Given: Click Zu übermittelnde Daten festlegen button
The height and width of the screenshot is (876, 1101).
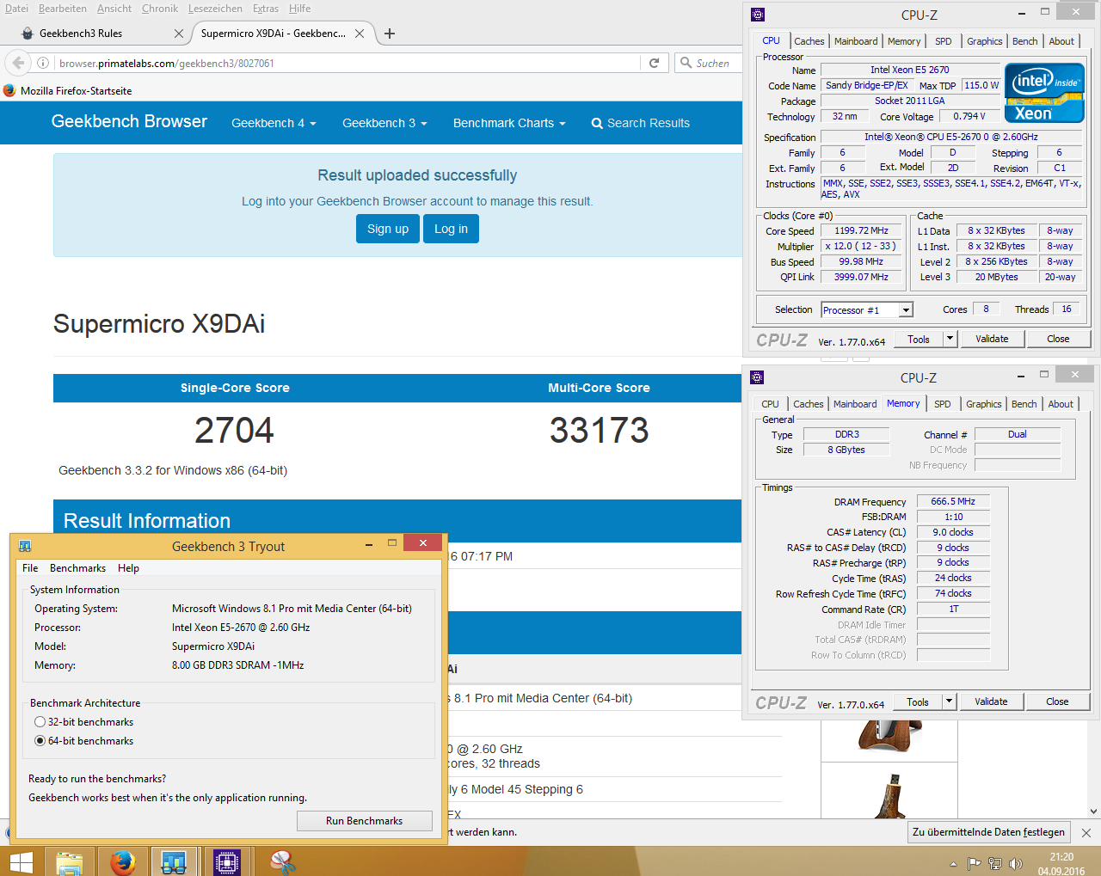Looking at the screenshot, I should click(x=988, y=832).
